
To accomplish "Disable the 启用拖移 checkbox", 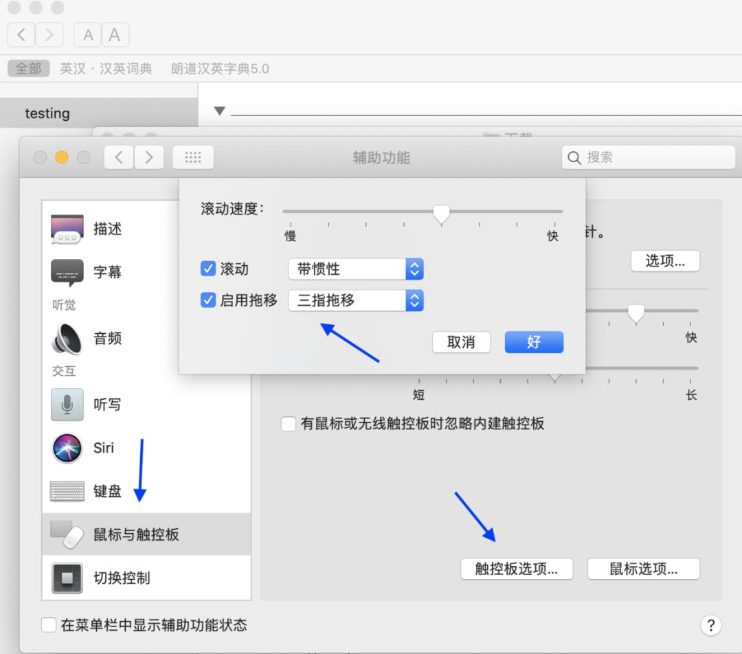I will tap(207, 300).
